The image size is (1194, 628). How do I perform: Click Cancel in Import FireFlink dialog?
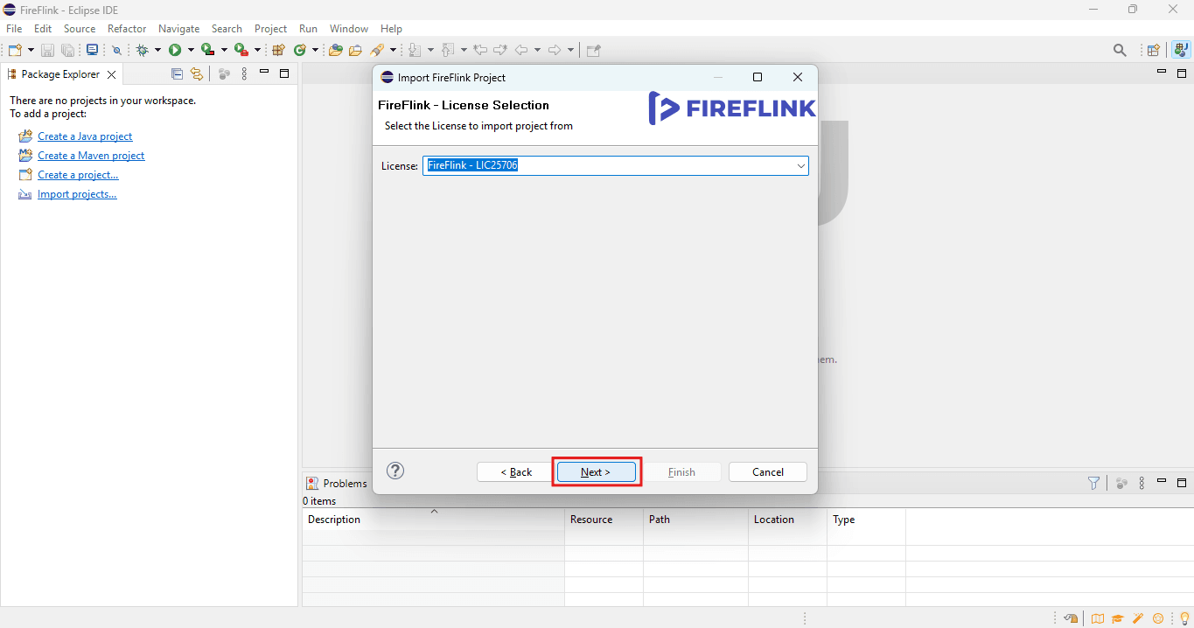coord(768,471)
